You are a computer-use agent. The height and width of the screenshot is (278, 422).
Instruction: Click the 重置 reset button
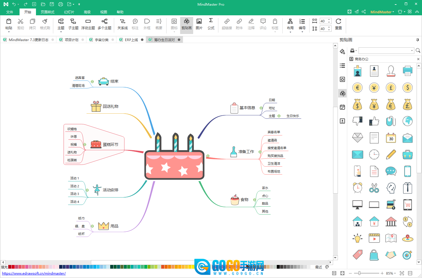(x=338, y=24)
